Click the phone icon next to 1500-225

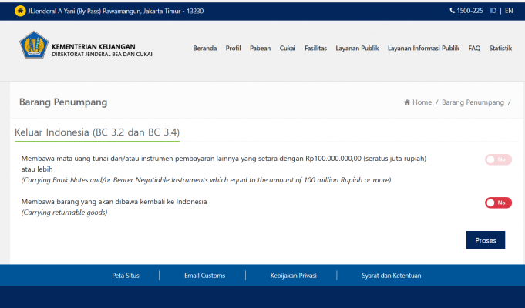(x=453, y=11)
